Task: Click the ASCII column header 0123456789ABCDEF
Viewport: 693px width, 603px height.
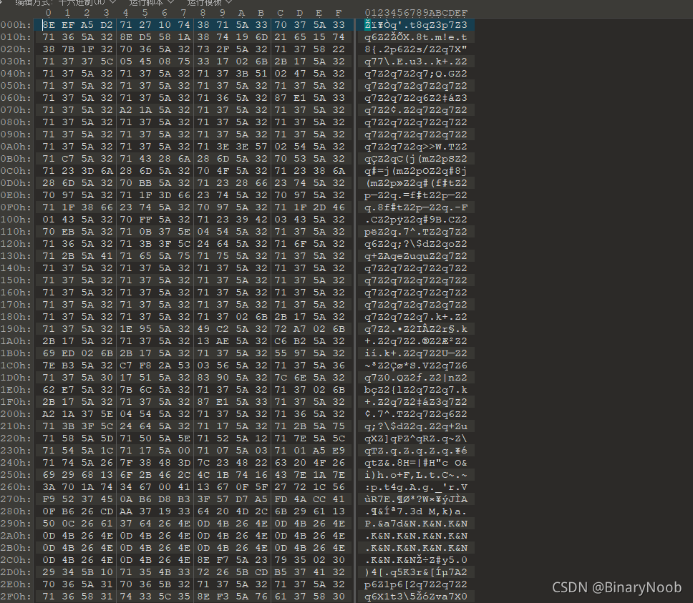Action: pos(416,13)
